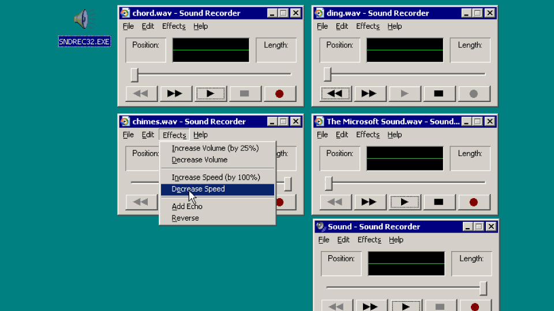This screenshot has width=554, height=311.
Task: Open Effects menu in ding.wav window
Action: tap(368, 26)
